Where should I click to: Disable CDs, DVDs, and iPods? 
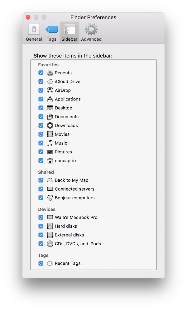pos(41,244)
